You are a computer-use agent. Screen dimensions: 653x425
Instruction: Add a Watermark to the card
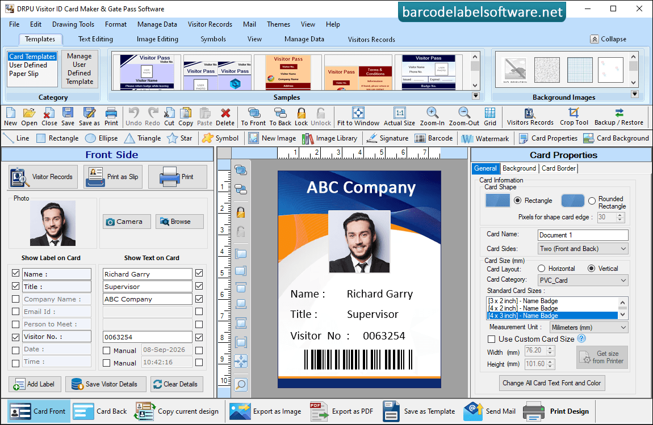(x=485, y=138)
